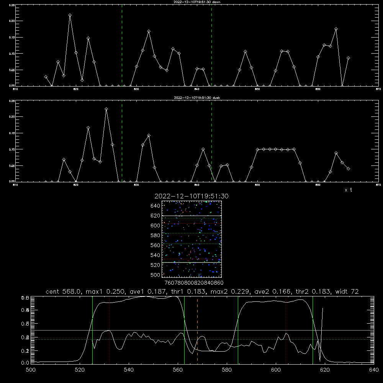
Task: Click bottom plot x-axis label 600
Action: (276, 370)
